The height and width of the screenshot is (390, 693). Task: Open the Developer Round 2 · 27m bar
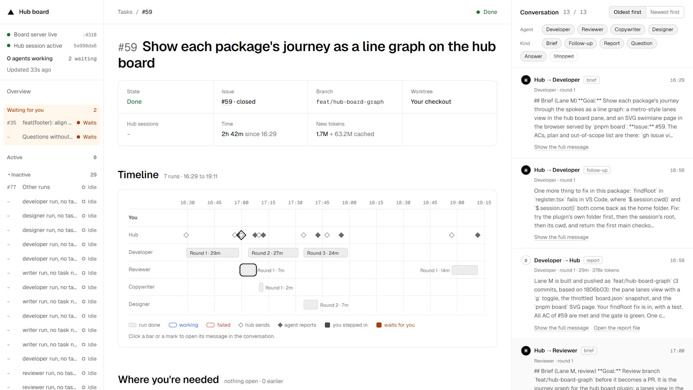pyautogui.click(x=273, y=253)
